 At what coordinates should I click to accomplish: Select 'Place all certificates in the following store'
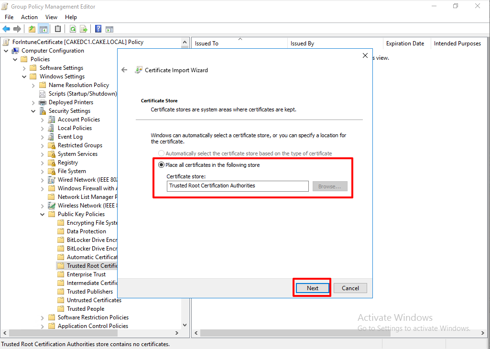pos(161,165)
